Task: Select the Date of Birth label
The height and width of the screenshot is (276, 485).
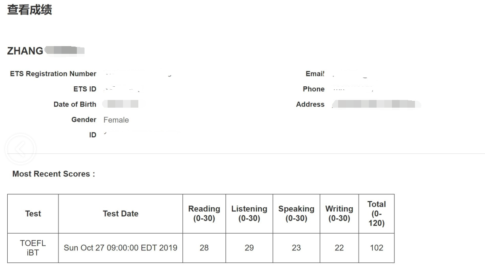Action: 75,104
